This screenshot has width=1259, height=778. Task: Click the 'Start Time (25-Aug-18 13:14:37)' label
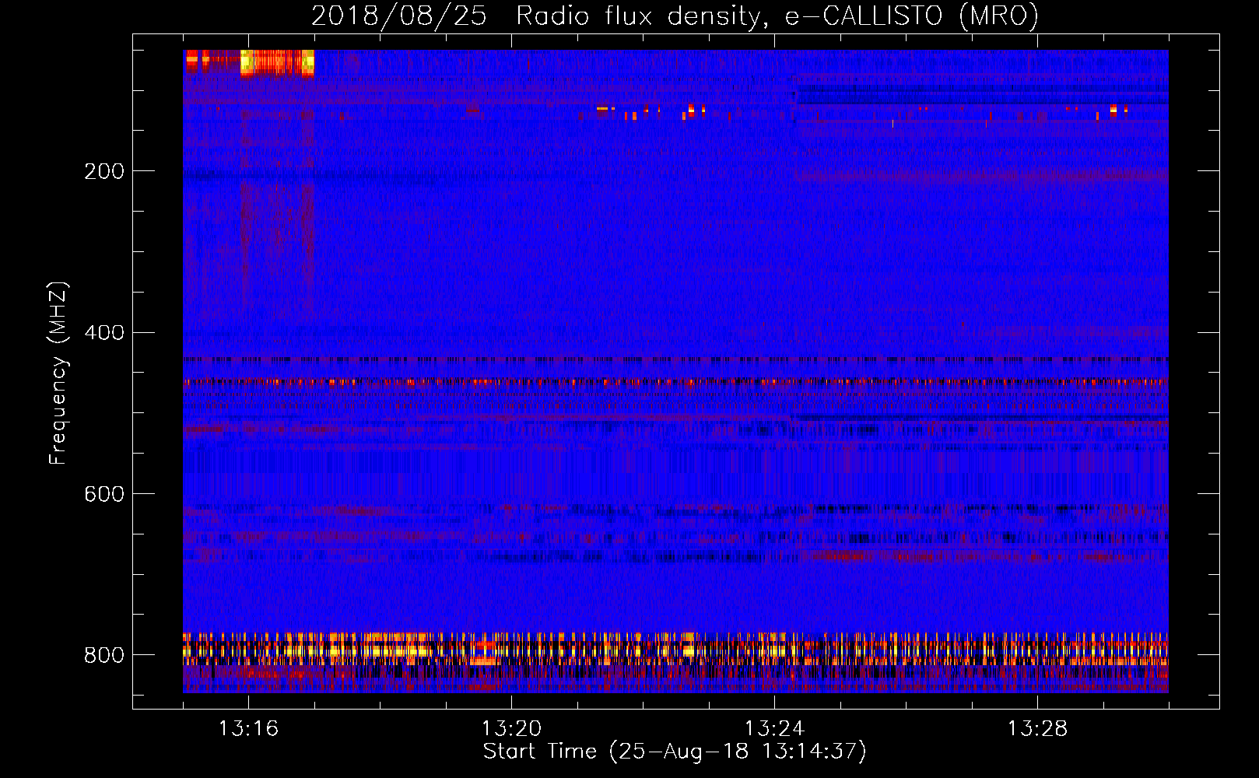click(x=675, y=752)
